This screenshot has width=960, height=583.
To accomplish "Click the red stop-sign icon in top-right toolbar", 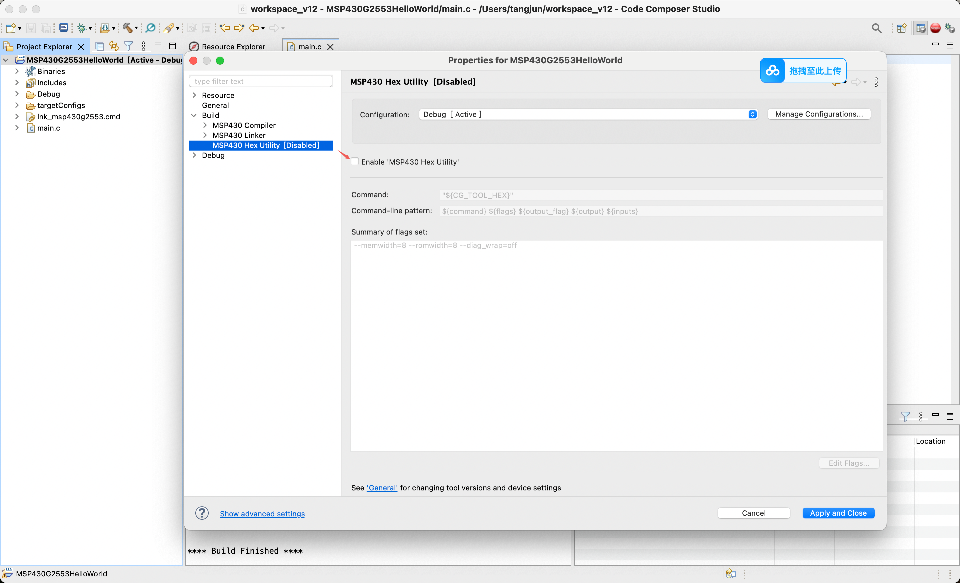I will (x=935, y=28).
